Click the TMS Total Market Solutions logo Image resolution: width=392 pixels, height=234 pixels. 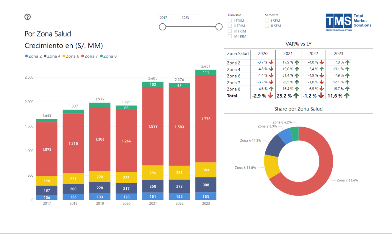tap(349, 22)
